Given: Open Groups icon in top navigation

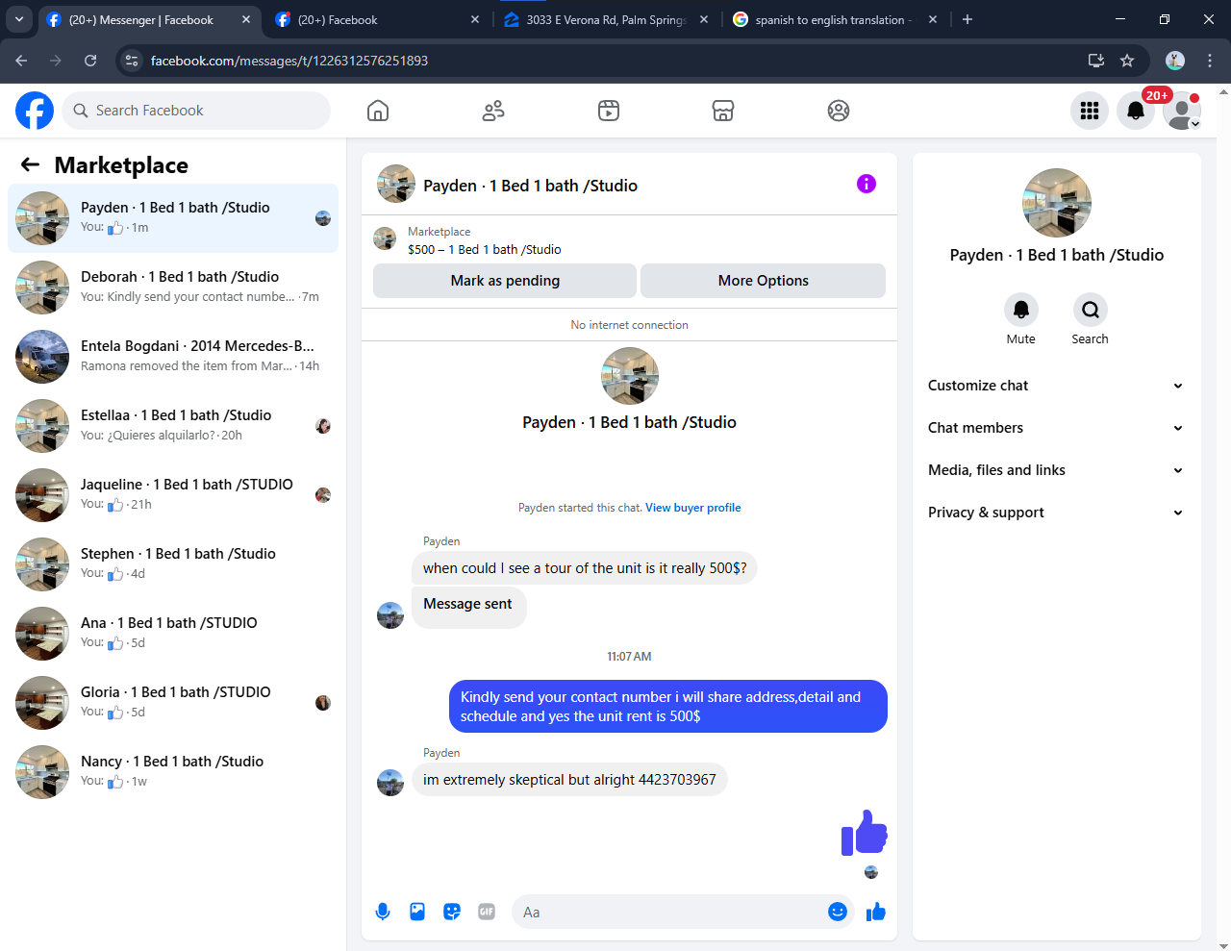Looking at the screenshot, I should 839,111.
